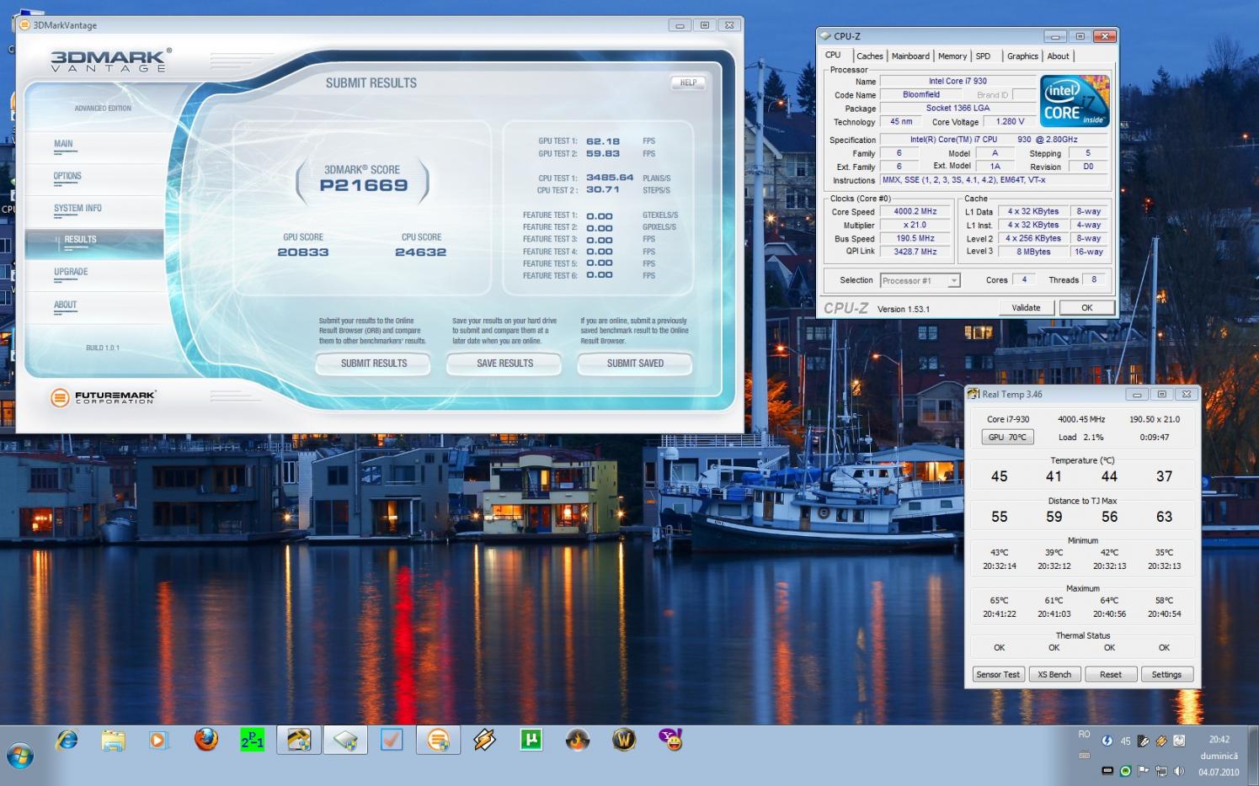Open the Options section in 3DMark

point(67,177)
